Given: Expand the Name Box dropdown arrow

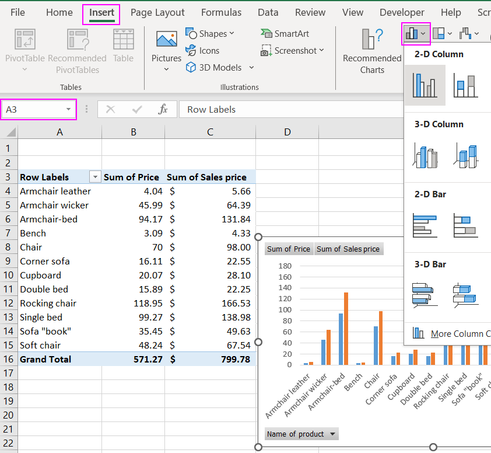Looking at the screenshot, I should [x=69, y=109].
